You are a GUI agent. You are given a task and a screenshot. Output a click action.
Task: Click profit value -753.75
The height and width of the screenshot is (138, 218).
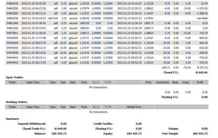(203, 33)
